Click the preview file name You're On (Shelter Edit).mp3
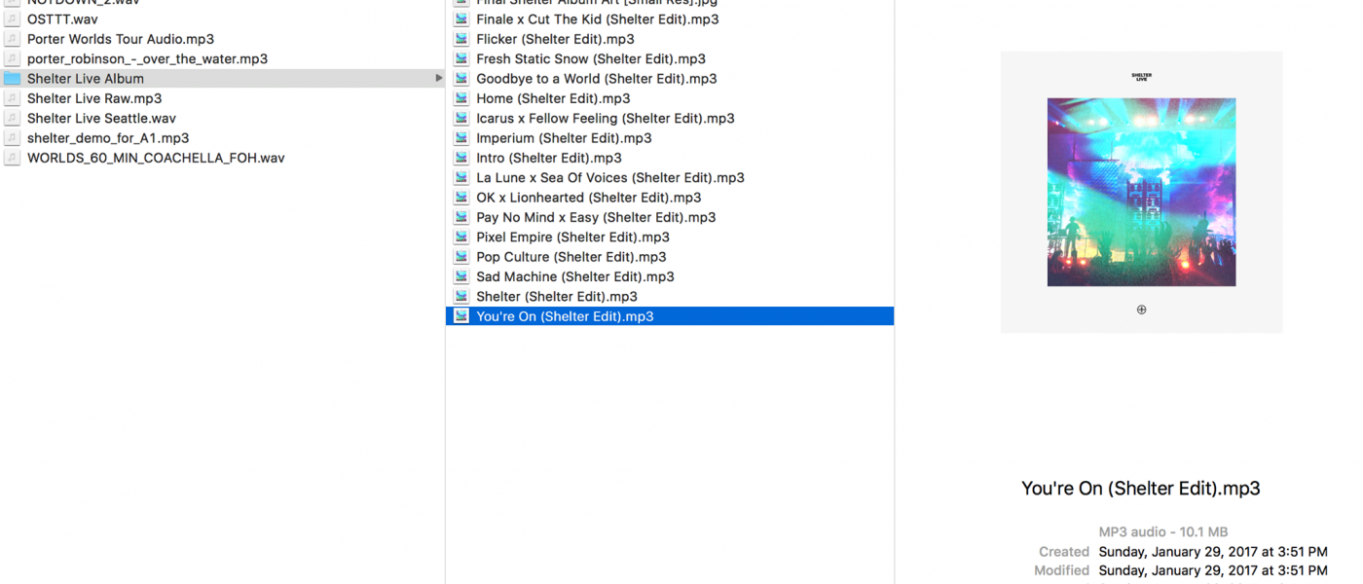Image resolution: width=1363 pixels, height=584 pixels. coord(1140,489)
